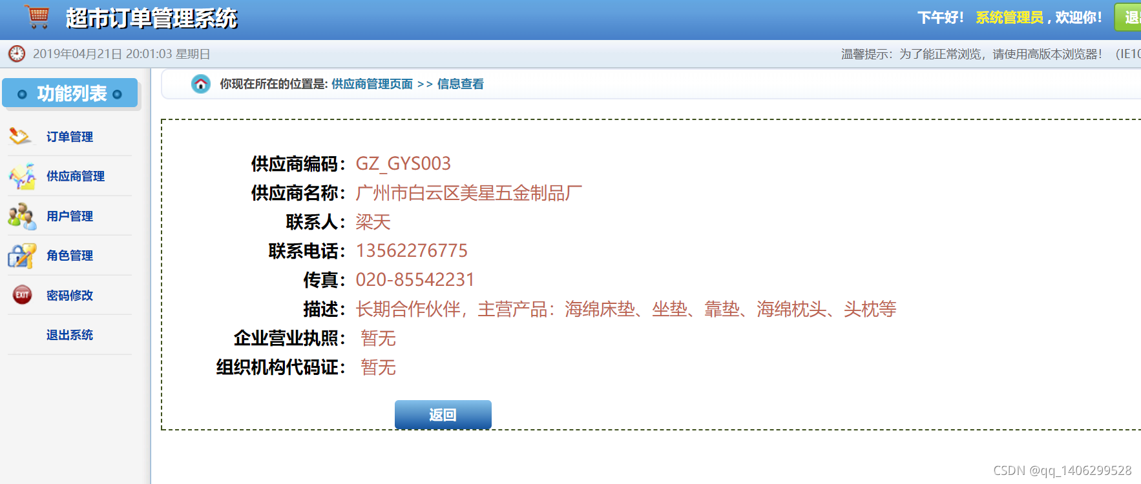Image resolution: width=1141 pixels, height=484 pixels.
Task: Open the 密码修改 link
Action: pyautogui.click(x=69, y=296)
